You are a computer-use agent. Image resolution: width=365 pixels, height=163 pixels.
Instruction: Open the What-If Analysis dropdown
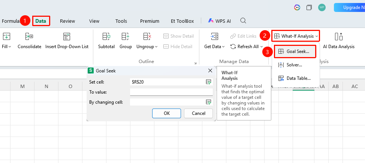click(x=296, y=36)
